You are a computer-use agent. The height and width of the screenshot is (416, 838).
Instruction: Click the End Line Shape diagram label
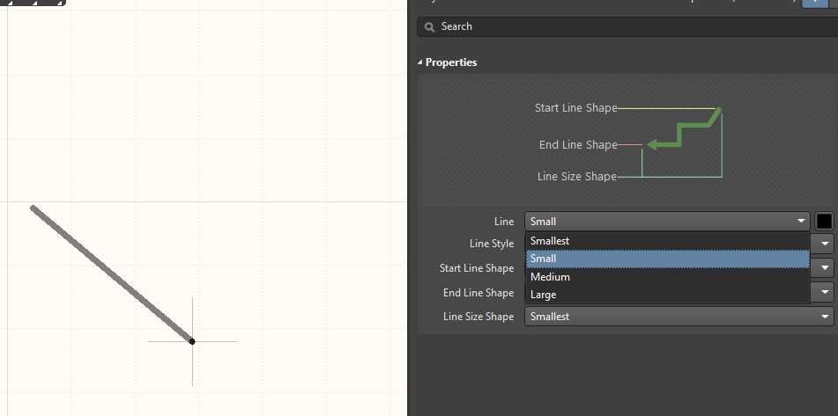(x=578, y=145)
